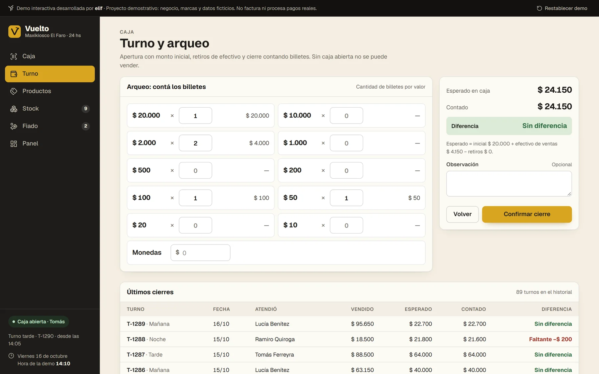599x374 pixels.
Task: Click the Vuelto logo icon
Action: pos(14,32)
